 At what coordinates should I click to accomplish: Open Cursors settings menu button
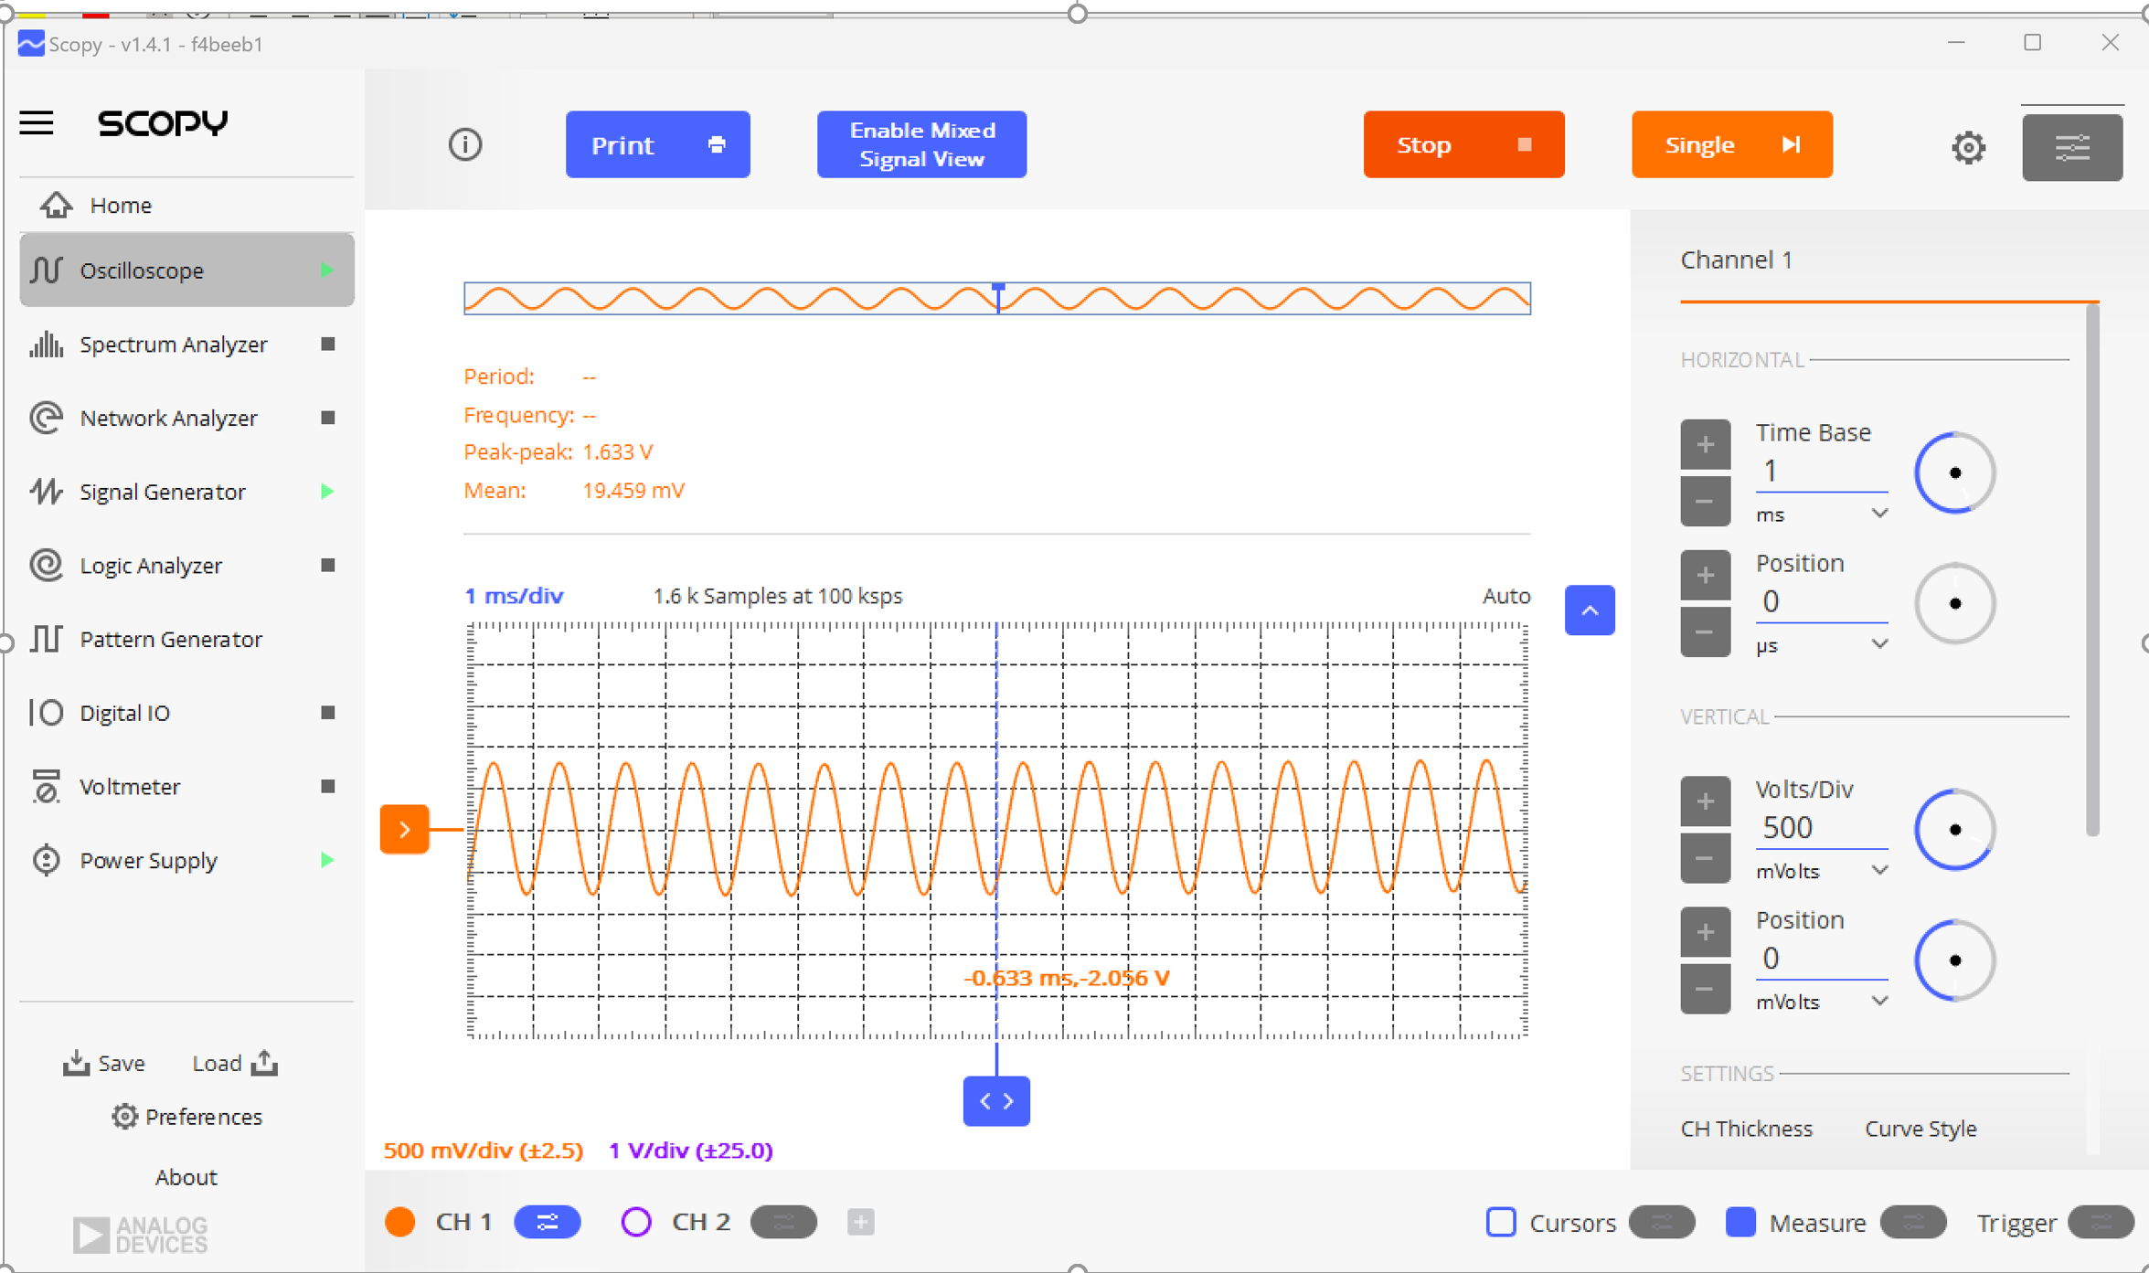coord(1661,1222)
